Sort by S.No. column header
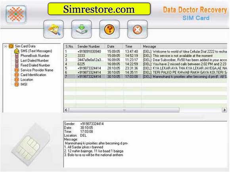The height and width of the screenshot is (172, 230). (x=70, y=46)
